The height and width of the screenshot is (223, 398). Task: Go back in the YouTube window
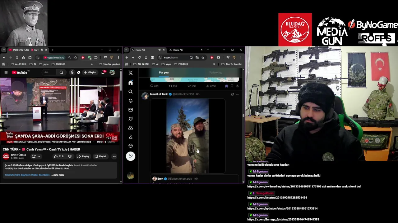click(x=4, y=58)
